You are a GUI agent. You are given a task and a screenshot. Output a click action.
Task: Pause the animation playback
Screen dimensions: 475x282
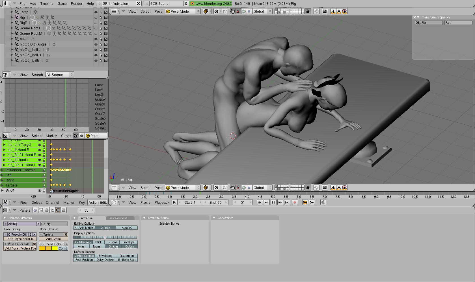(x=273, y=202)
